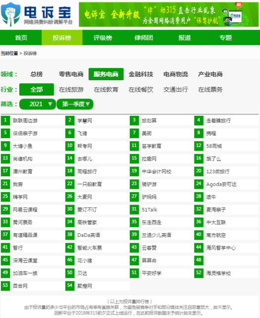
Task: Open rank 9 entry 大塘小鱼
Action: 23,146
